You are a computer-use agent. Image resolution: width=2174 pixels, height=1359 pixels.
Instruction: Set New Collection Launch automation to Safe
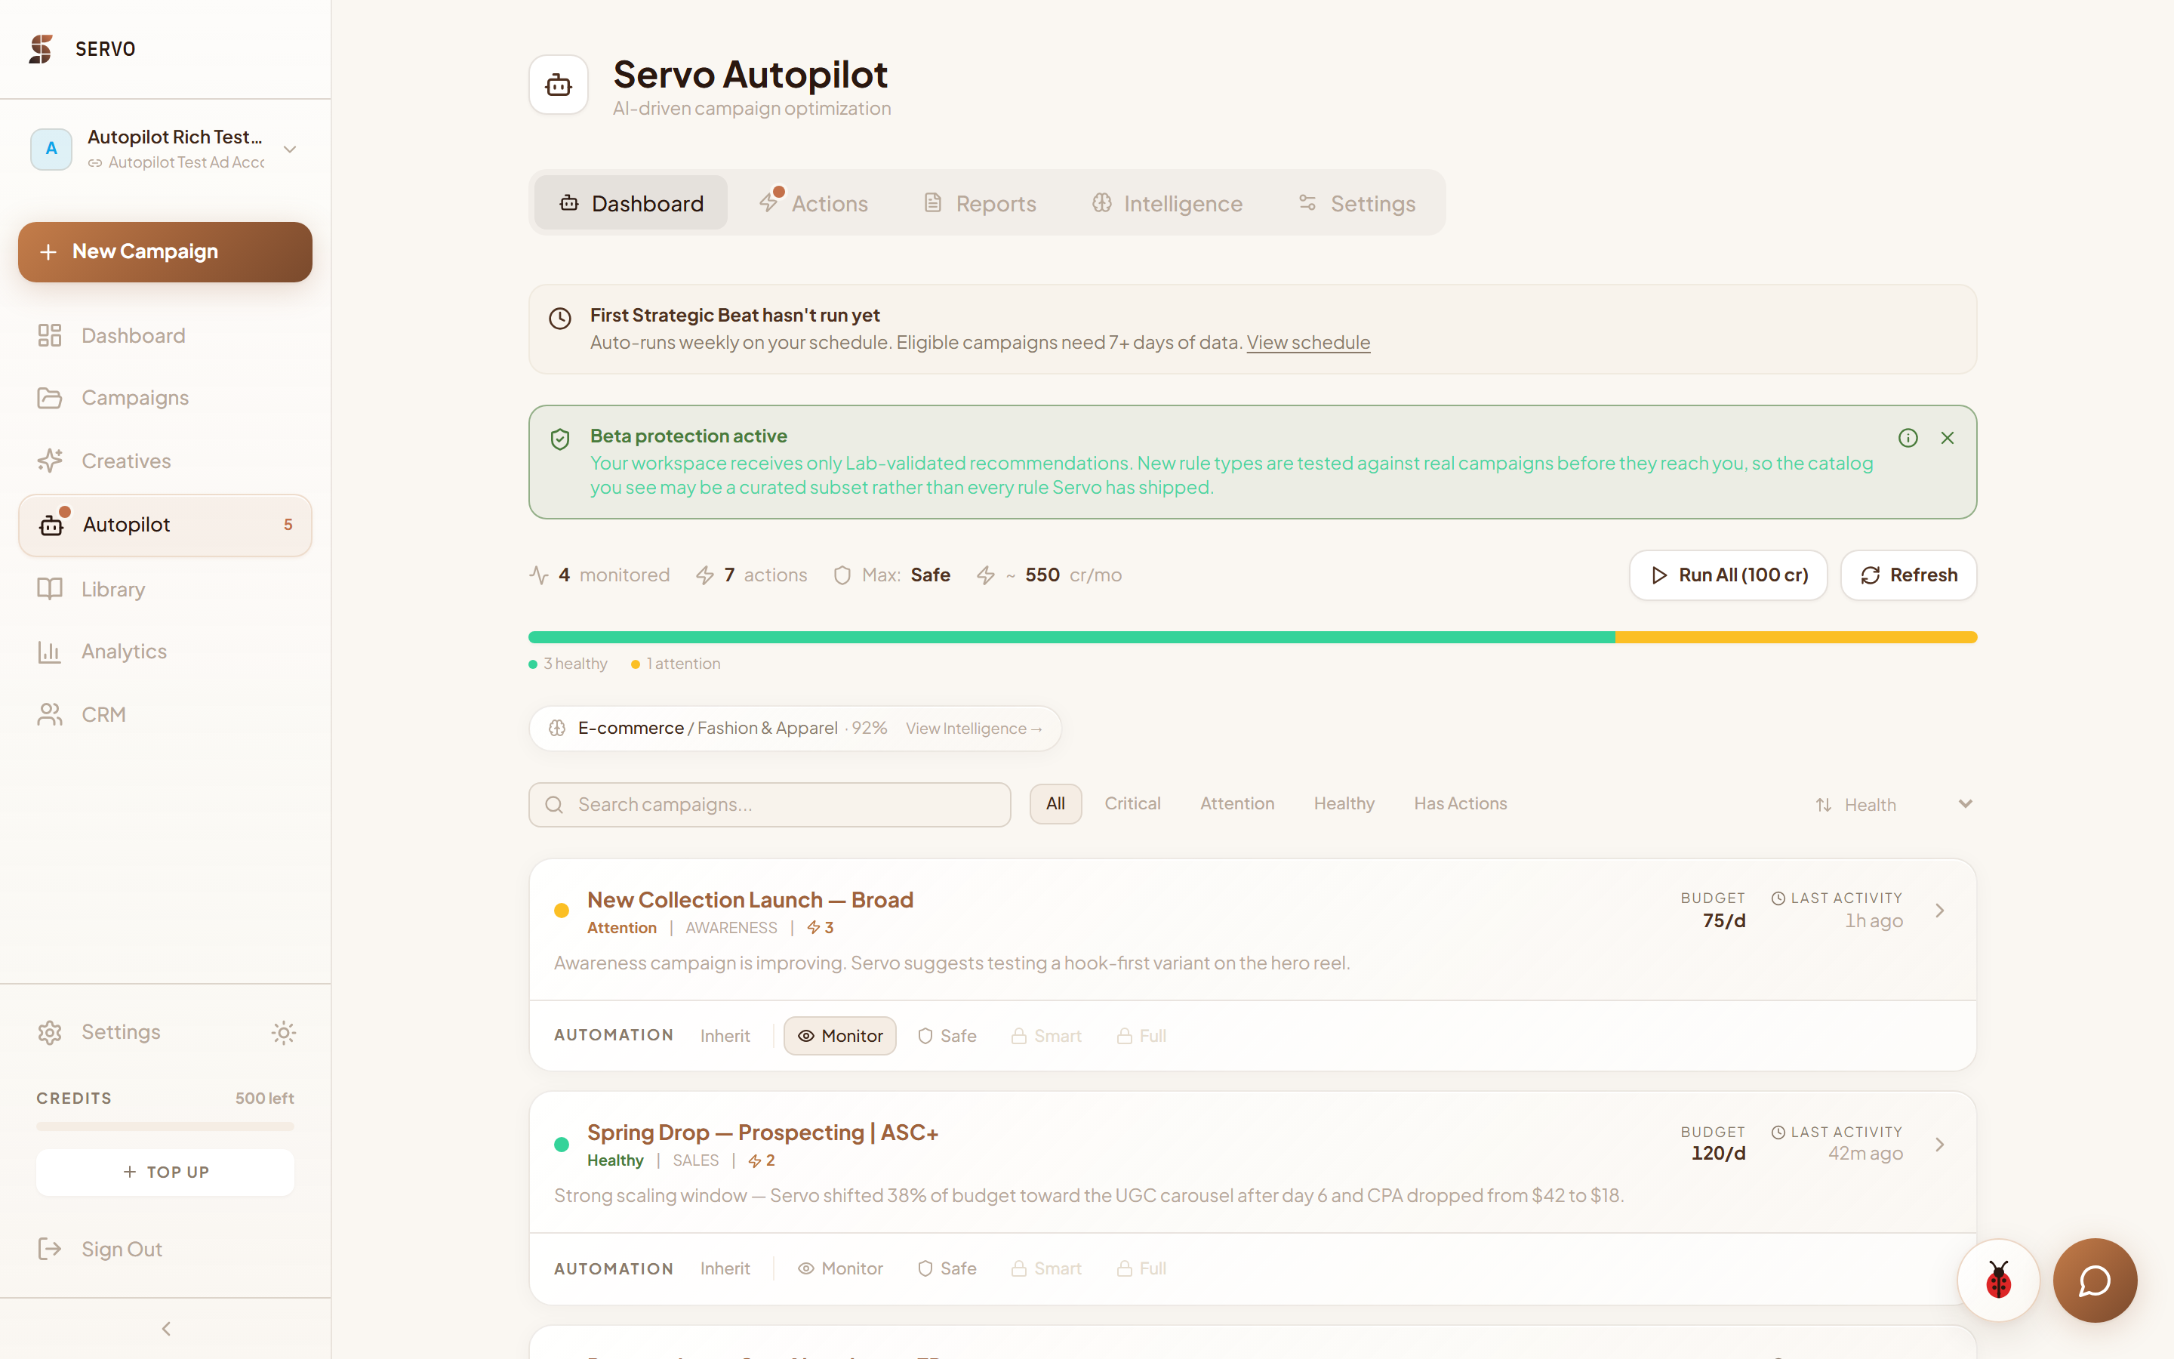[947, 1035]
